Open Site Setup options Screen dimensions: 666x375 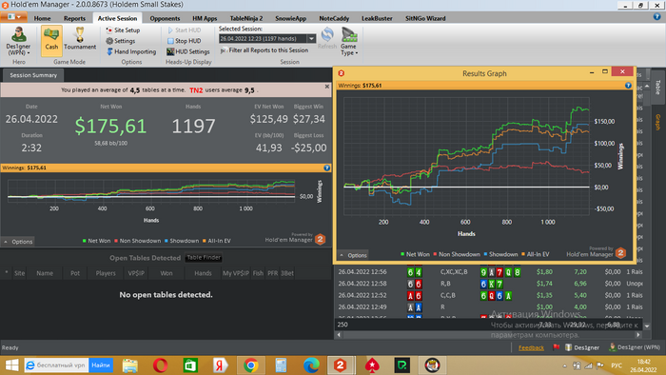tap(123, 30)
